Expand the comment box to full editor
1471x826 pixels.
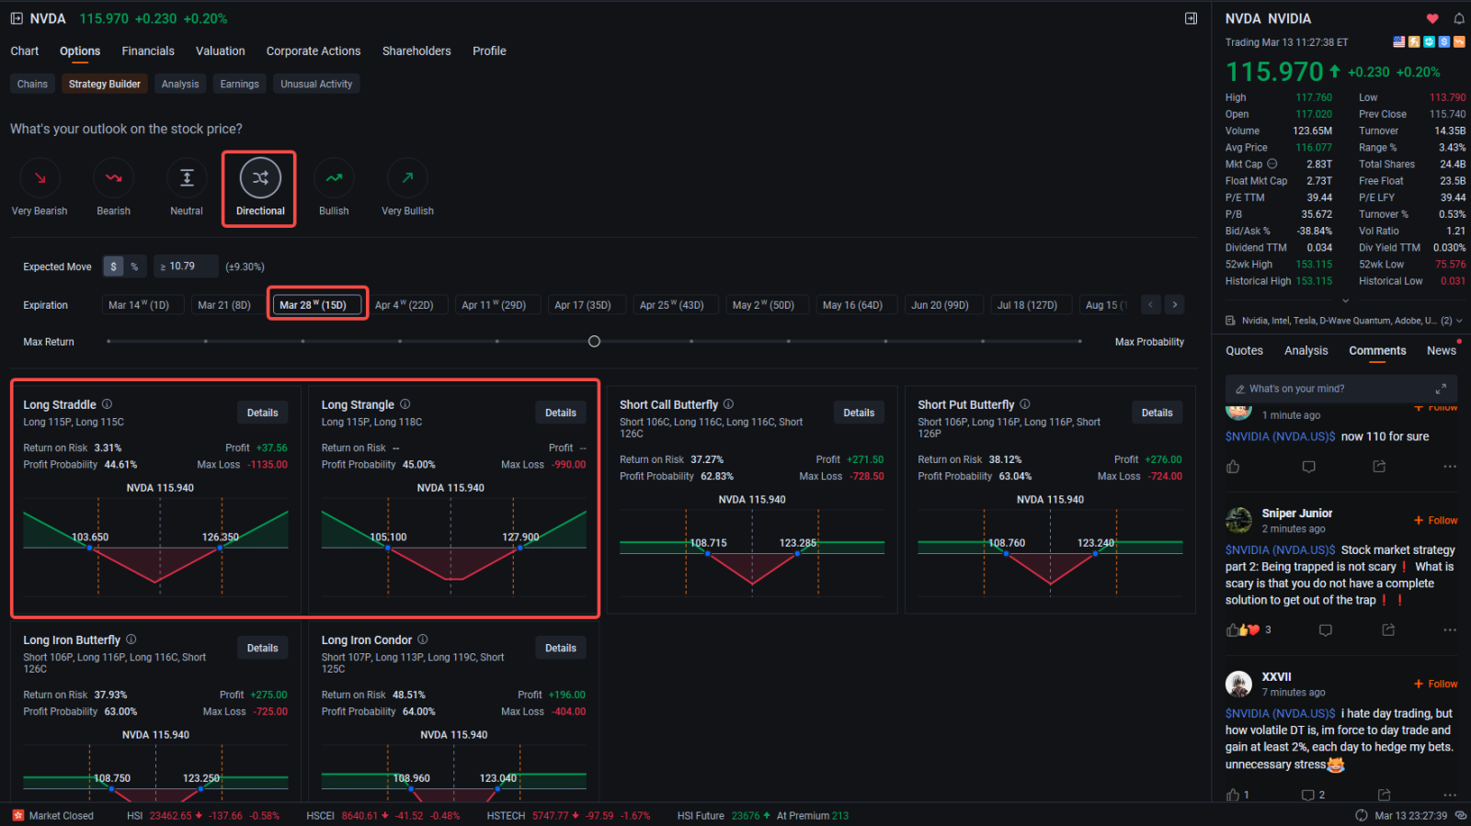[x=1441, y=389]
